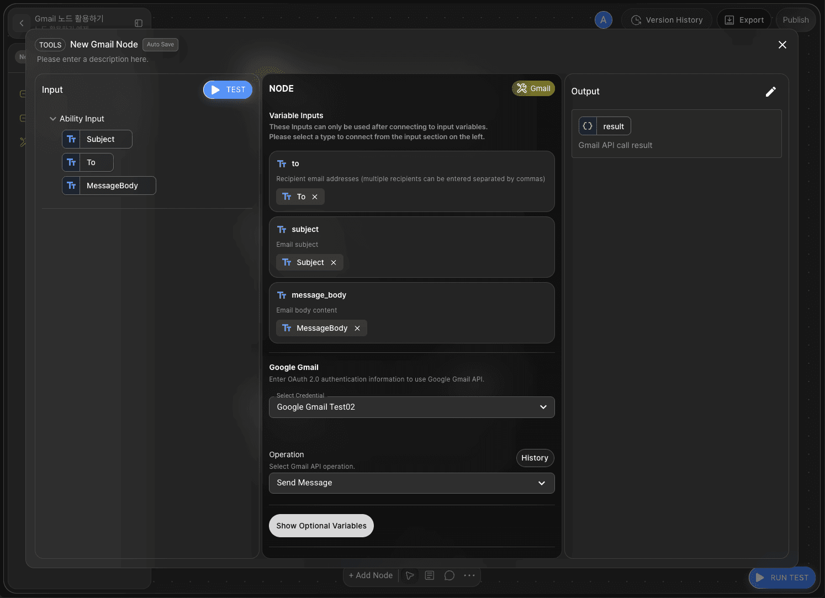Select the To input variable chip
The width and height of the screenshot is (825, 598).
[88, 162]
